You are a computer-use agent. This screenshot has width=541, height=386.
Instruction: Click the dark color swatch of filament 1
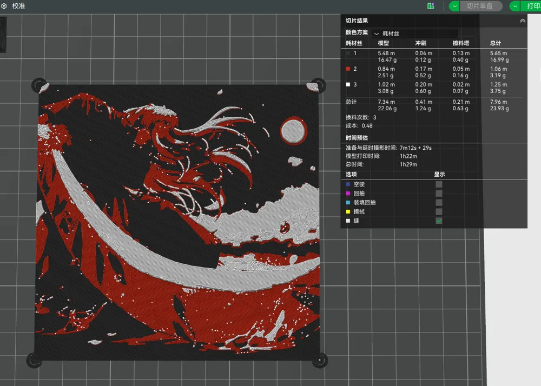(x=348, y=54)
